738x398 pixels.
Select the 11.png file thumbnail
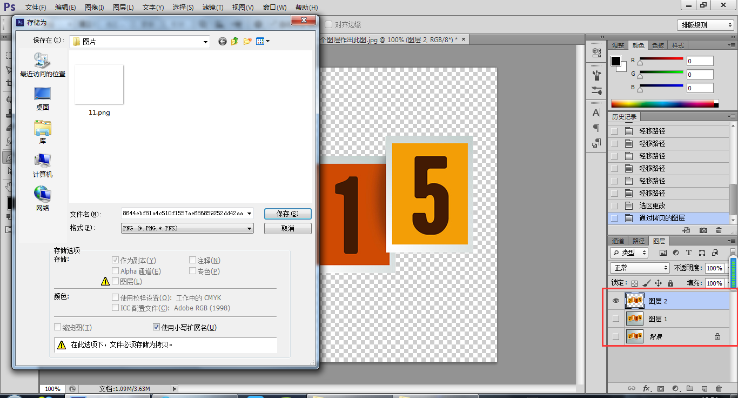98,84
